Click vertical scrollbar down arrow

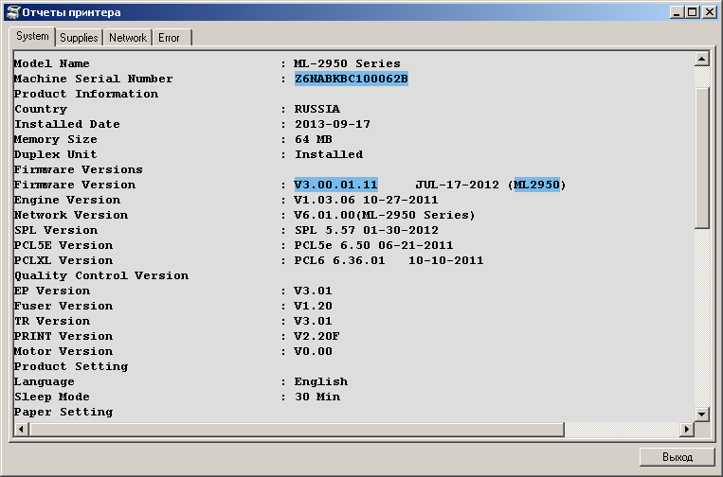[702, 414]
